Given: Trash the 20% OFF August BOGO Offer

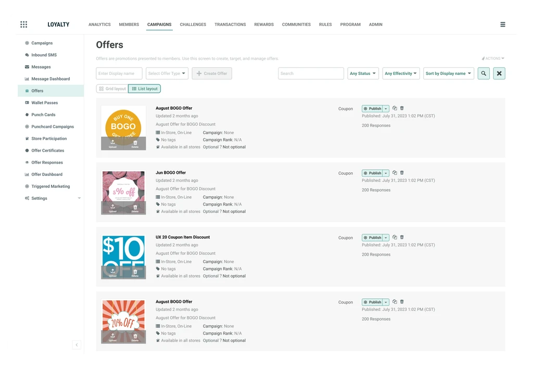Looking at the screenshot, I should coord(402,302).
